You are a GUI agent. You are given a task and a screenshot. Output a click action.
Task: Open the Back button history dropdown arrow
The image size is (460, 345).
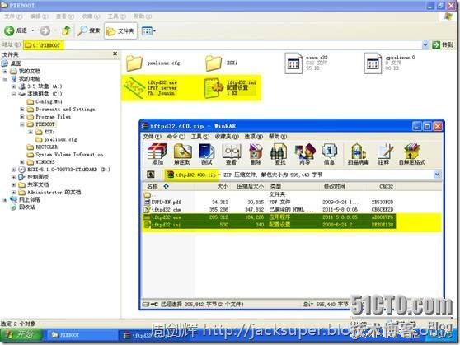pyautogui.click(x=33, y=30)
